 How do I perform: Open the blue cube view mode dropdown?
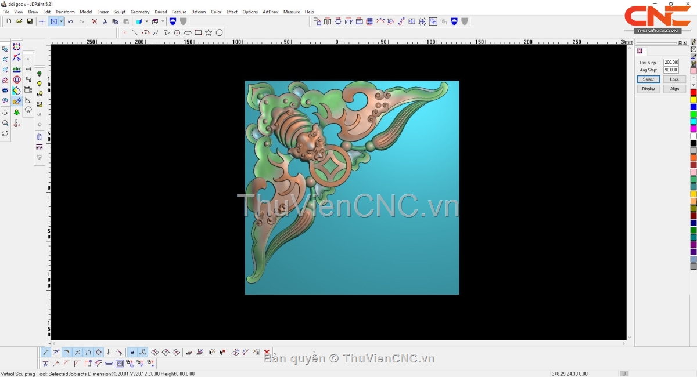point(146,21)
